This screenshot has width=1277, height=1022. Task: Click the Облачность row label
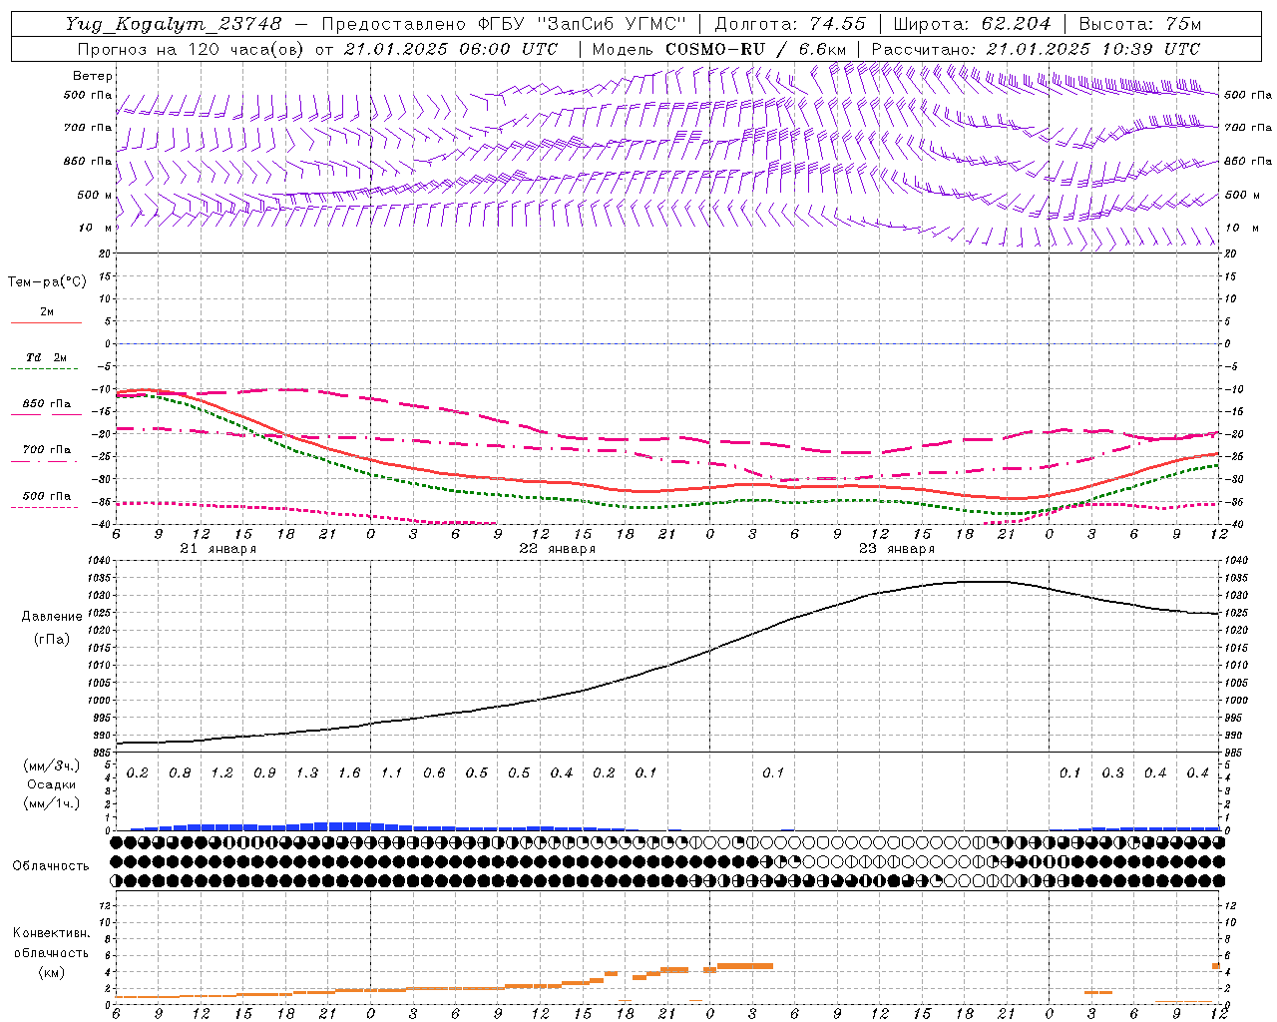(x=50, y=865)
